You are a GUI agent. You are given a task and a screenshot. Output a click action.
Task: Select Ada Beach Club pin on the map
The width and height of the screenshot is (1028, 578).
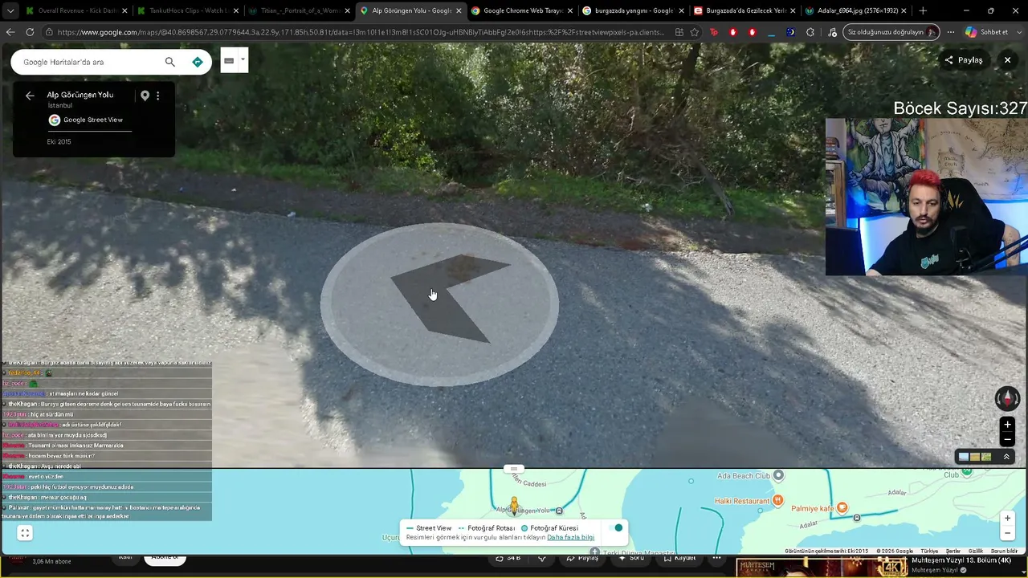coord(778,475)
